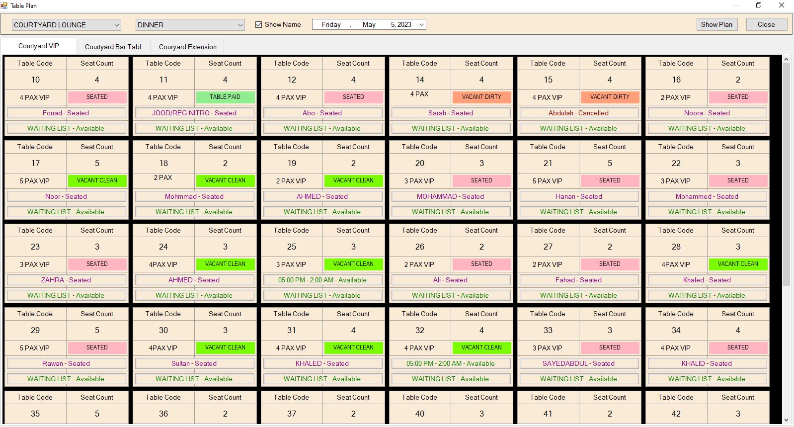Open reservation Abdulah - Cancelled
This screenshot has height=427, width=794.
pyautogui.click(x=578, y=113)
